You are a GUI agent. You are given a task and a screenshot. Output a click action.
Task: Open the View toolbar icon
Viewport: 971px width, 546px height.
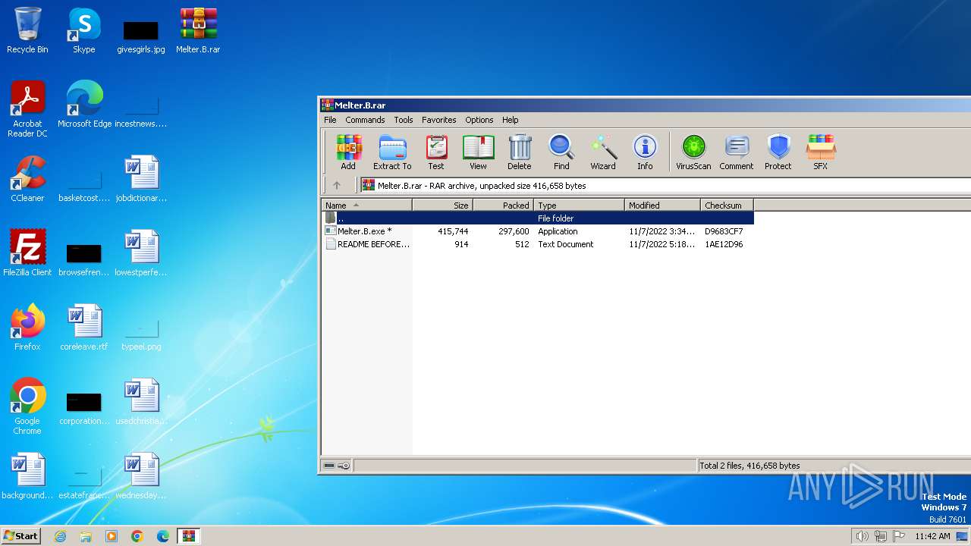(x=478, y=152)
